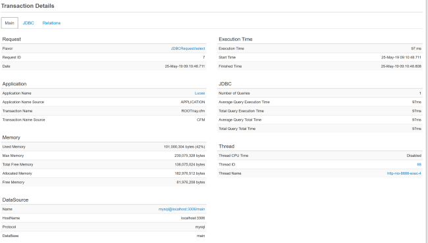Click the Total Query Total Time value
428x243 pixels.
417,129
